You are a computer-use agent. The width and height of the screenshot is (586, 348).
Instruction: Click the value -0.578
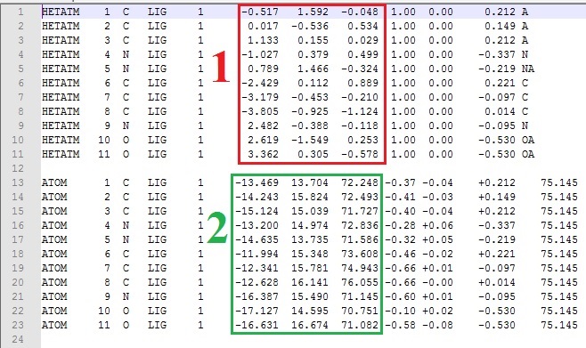tap(360, 154)
